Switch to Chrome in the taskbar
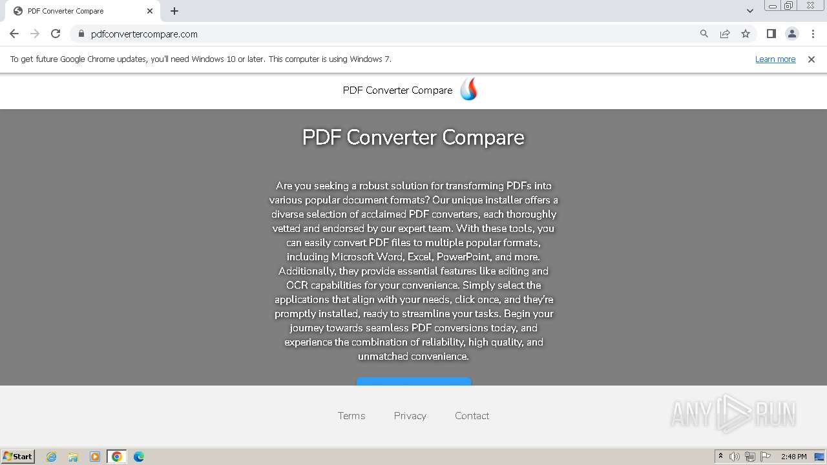 click(117, 457)
